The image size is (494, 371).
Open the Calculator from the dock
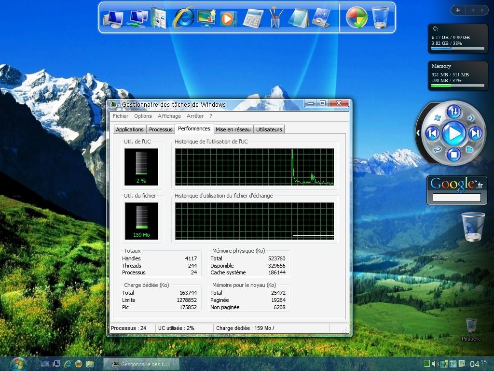[253, 19]
